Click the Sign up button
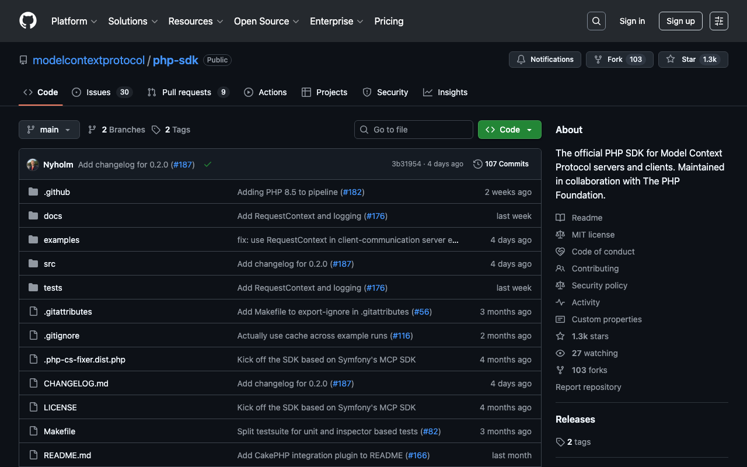The width and height of the screenshot is (747, 467). [x=680, y=21]
